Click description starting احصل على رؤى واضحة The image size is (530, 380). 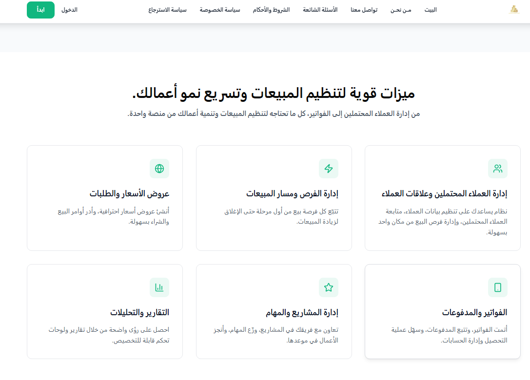point(109,335)
